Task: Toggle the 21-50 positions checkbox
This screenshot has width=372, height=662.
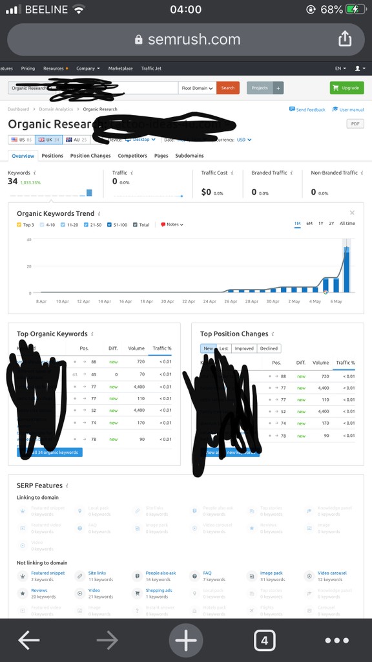Action: coord(86,224)
